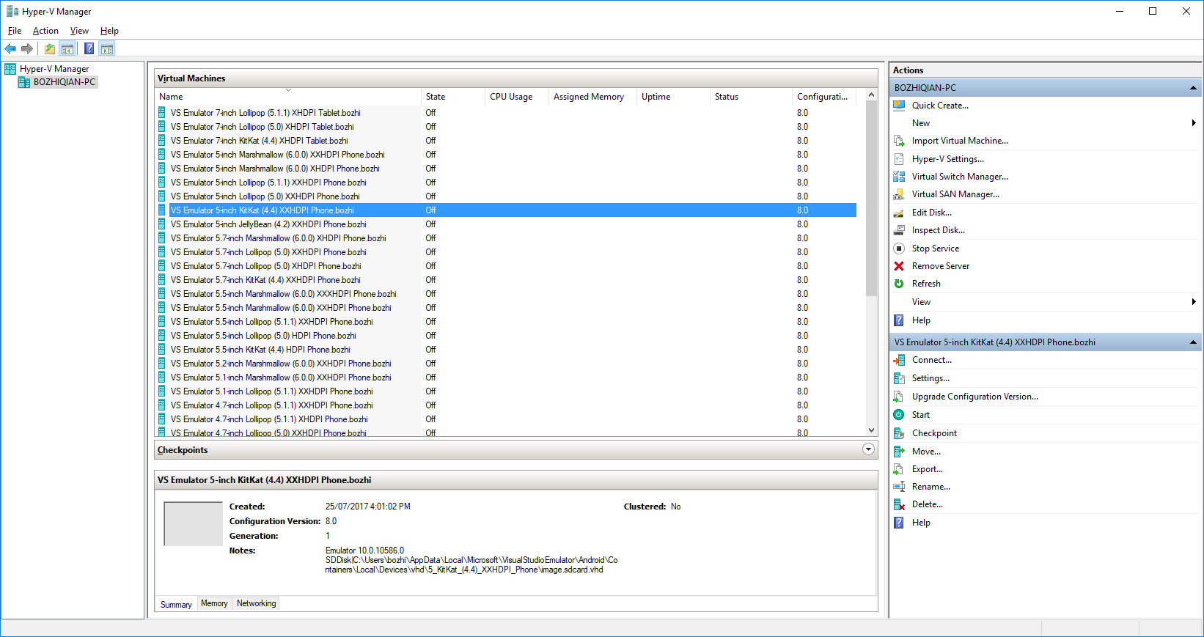Viewport: 1204px width, 637px height.
Task: Open the View menu in the menu bar
Action: [79, 31]
